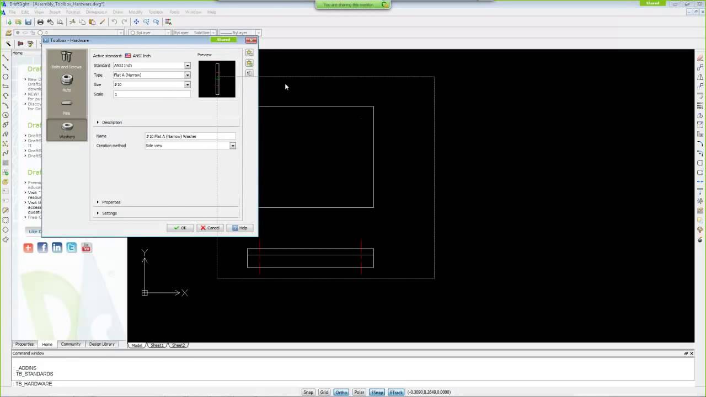This screenshot has width=706, height=397.
Task: Click the Cut scissors toolbar icon
Action: pyautogui.click(x=72, y=22)
